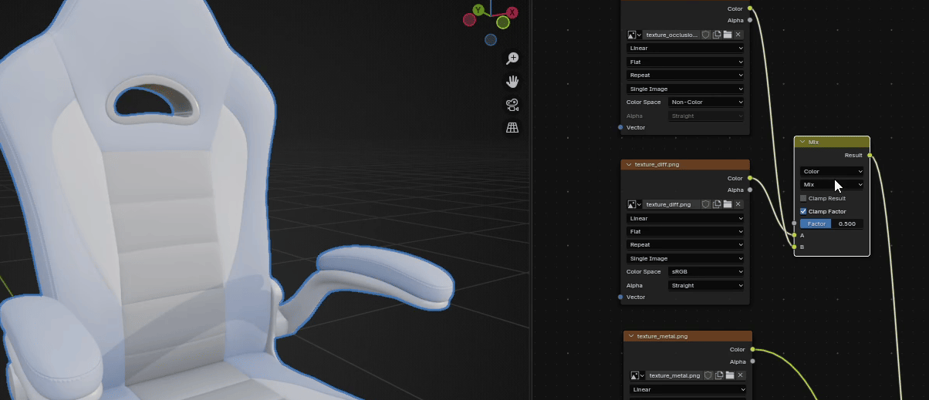
Task: Click the texture_diff.png image name field
Action: point(672,204)
